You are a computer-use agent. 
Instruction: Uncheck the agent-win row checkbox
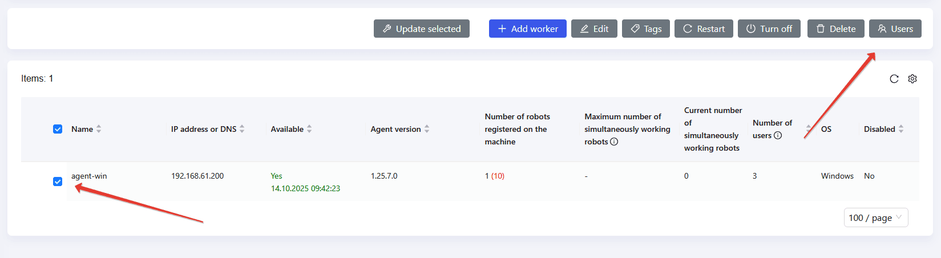tap(58, 182)
